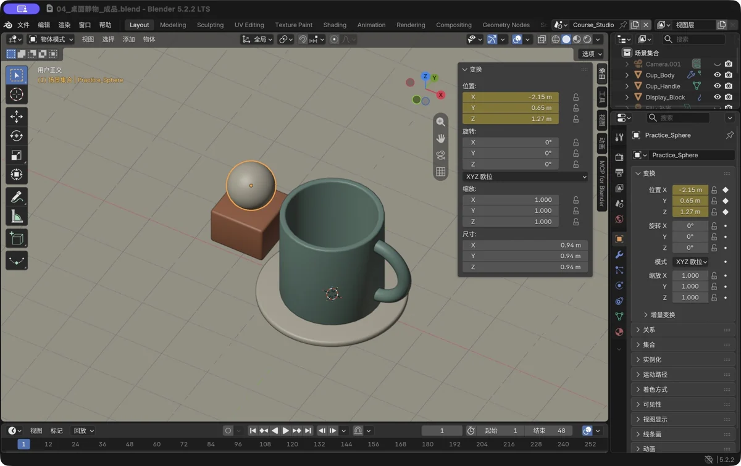Viewport: 741px width, 466px height.
Task: Expand the Cup_Body tree row in Outliner
Action: [627, 75]
